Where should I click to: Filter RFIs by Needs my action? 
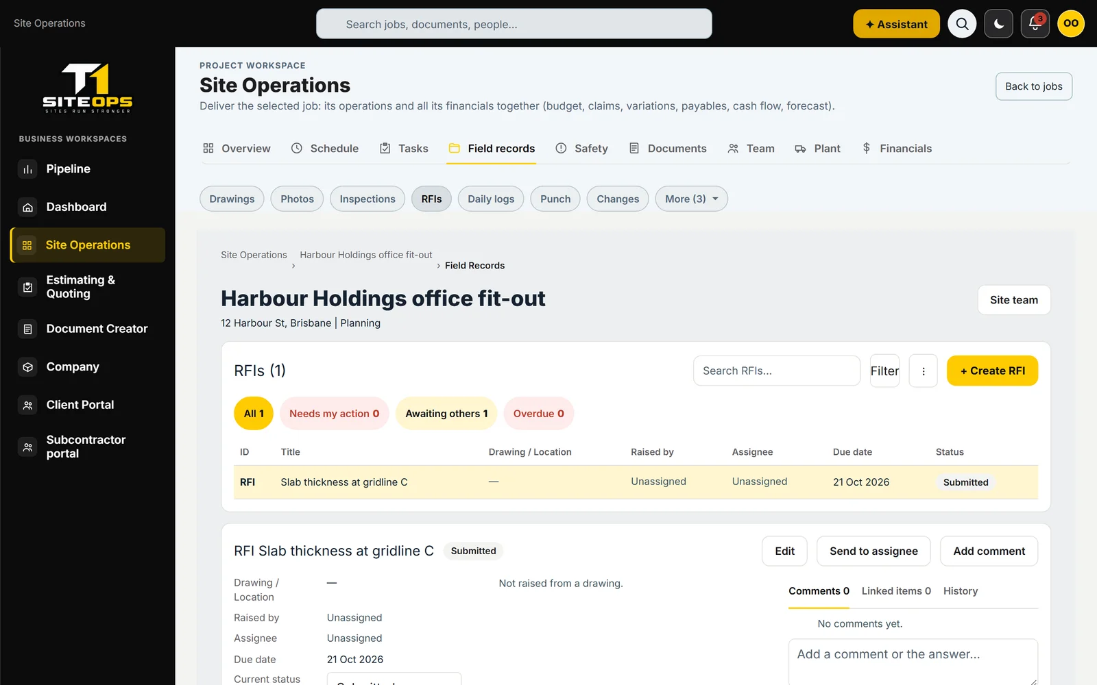point(334,414)
